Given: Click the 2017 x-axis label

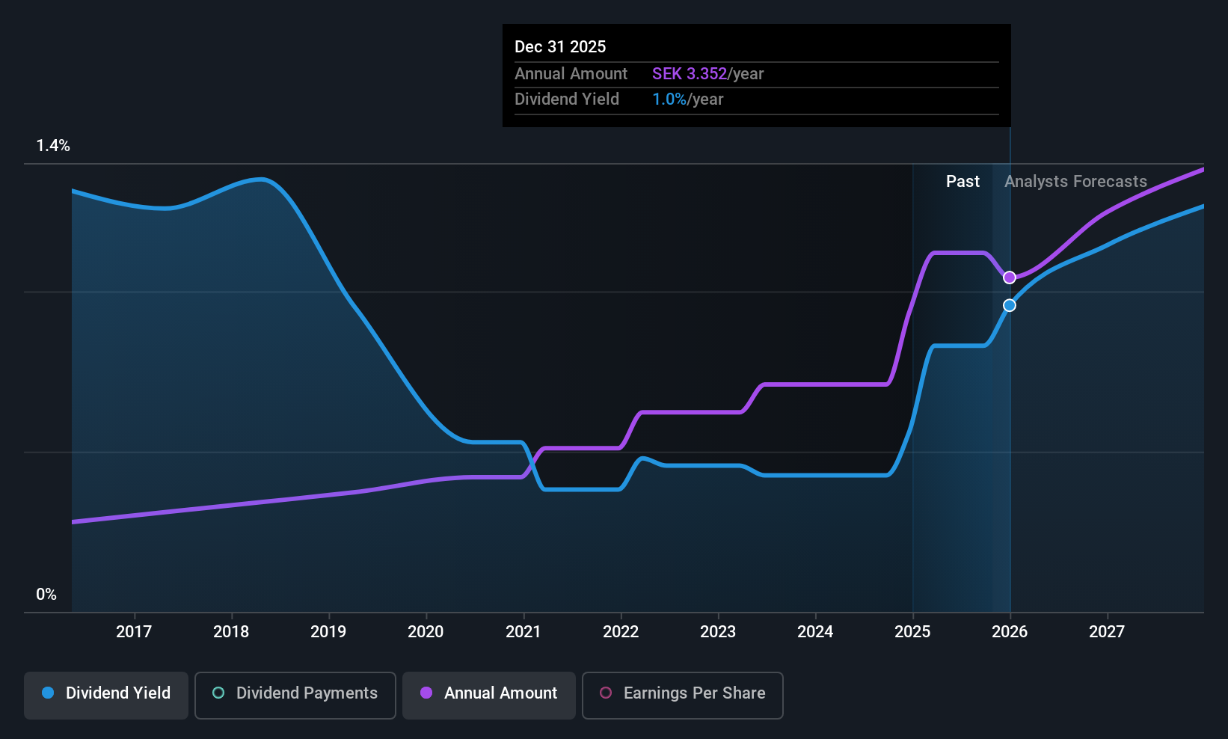Looking at the screenshot, I should point(134,632).
